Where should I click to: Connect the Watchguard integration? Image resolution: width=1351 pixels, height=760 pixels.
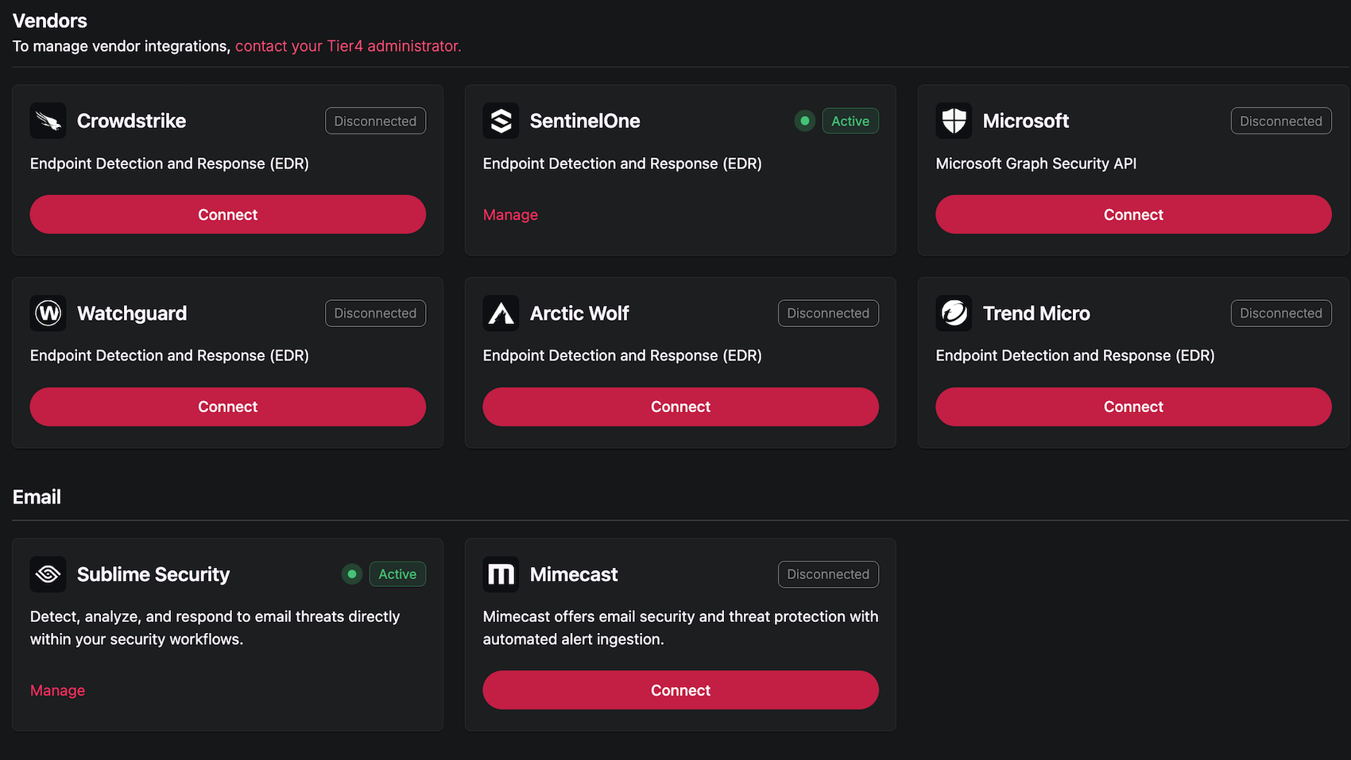(x=228, y=407)
